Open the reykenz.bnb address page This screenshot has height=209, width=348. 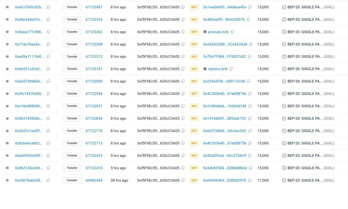click(x=217, y=69)
